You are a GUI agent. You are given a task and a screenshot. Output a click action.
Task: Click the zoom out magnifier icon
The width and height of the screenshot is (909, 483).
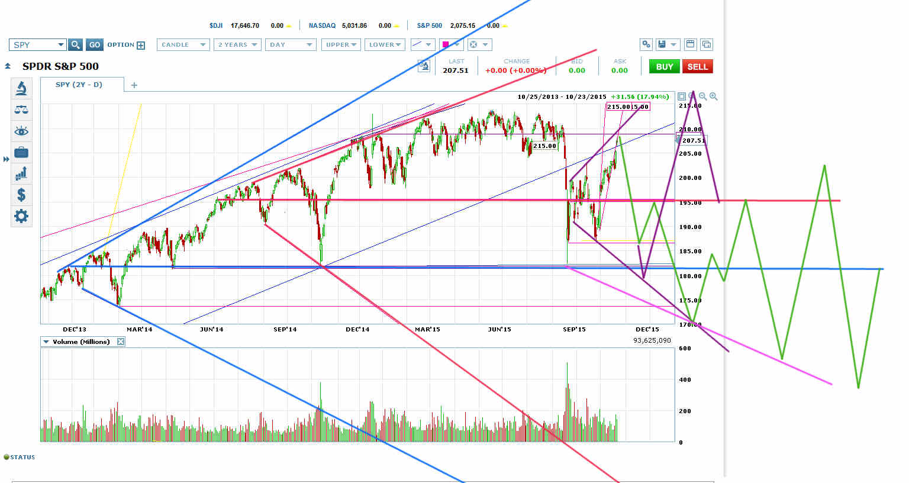pos(702,96)
